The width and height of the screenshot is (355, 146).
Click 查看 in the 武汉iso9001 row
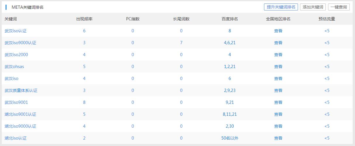tap(278, 102)
